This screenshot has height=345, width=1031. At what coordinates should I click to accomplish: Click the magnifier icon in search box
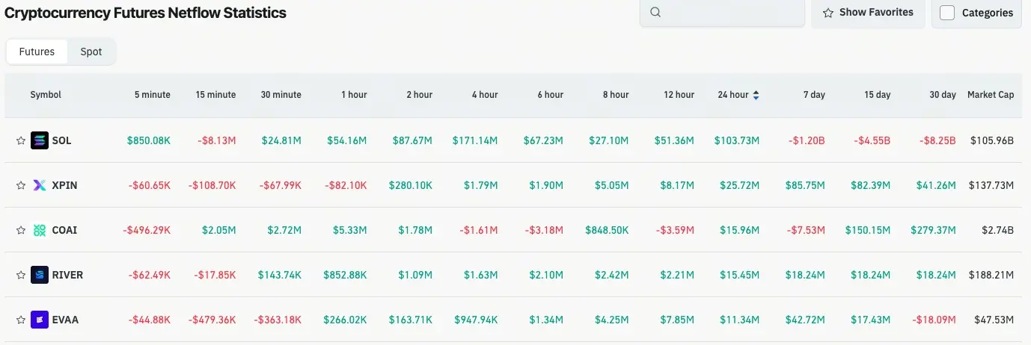point(656,12)
